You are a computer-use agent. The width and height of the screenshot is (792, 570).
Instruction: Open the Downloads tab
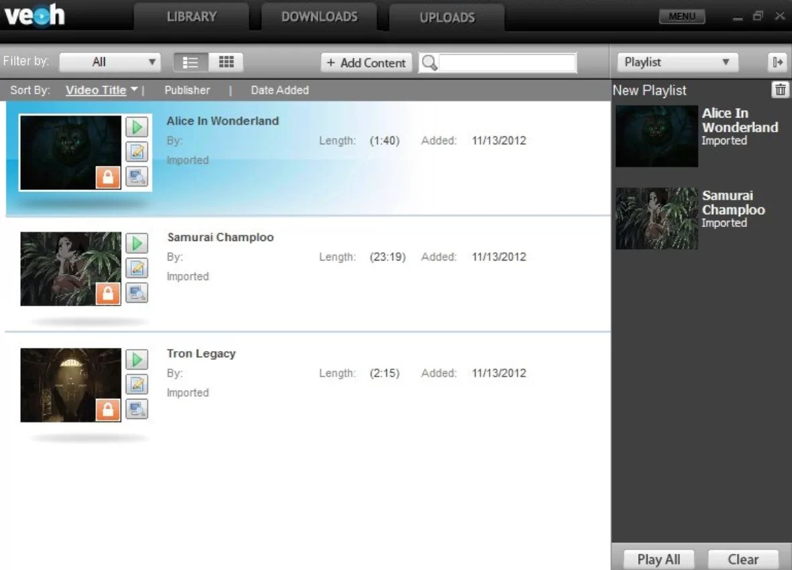319,17
